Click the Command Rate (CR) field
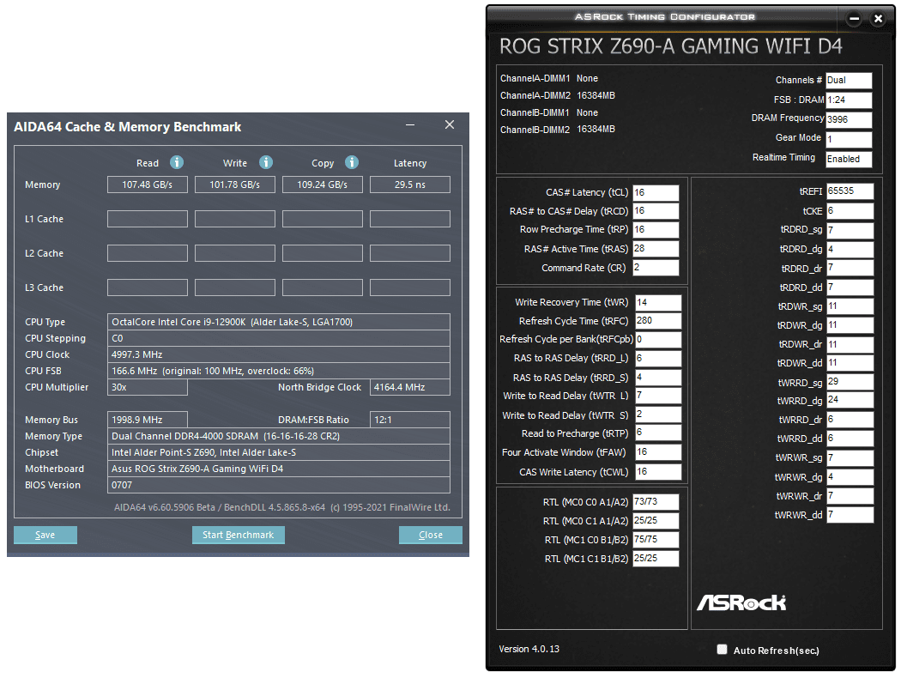The width and height of the screenshot is (901, 678). 656,268
